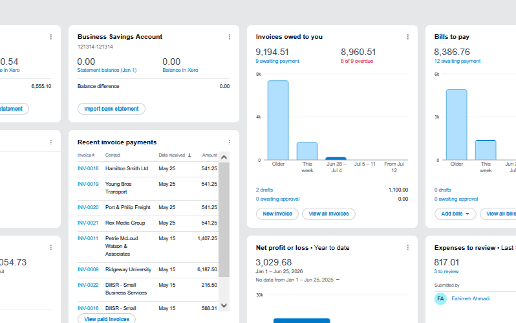
Task: Click the FA avatar for Fahimeh Ahmadi
Action: coord(440,298)
